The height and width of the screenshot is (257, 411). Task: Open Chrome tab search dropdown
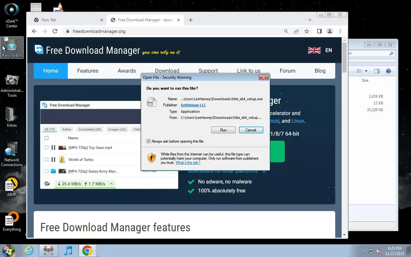click(310, 20)
